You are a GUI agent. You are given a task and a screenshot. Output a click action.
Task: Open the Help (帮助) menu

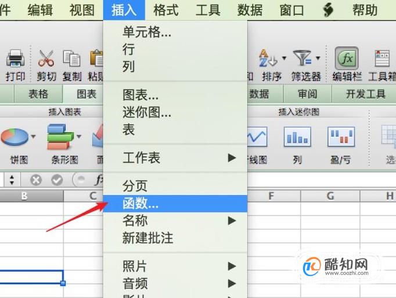tap(365, 10)
